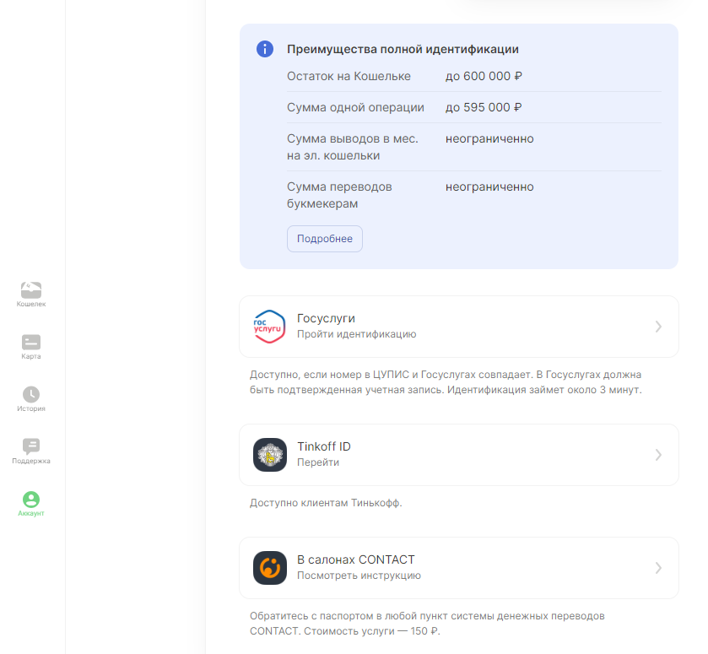This screenshot has width=708, height=654.
Task: Select the Поддержка label in sidebar
Action: [x=31, y=461]
